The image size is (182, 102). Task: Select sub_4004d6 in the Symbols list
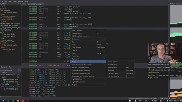tap(5, 10)
